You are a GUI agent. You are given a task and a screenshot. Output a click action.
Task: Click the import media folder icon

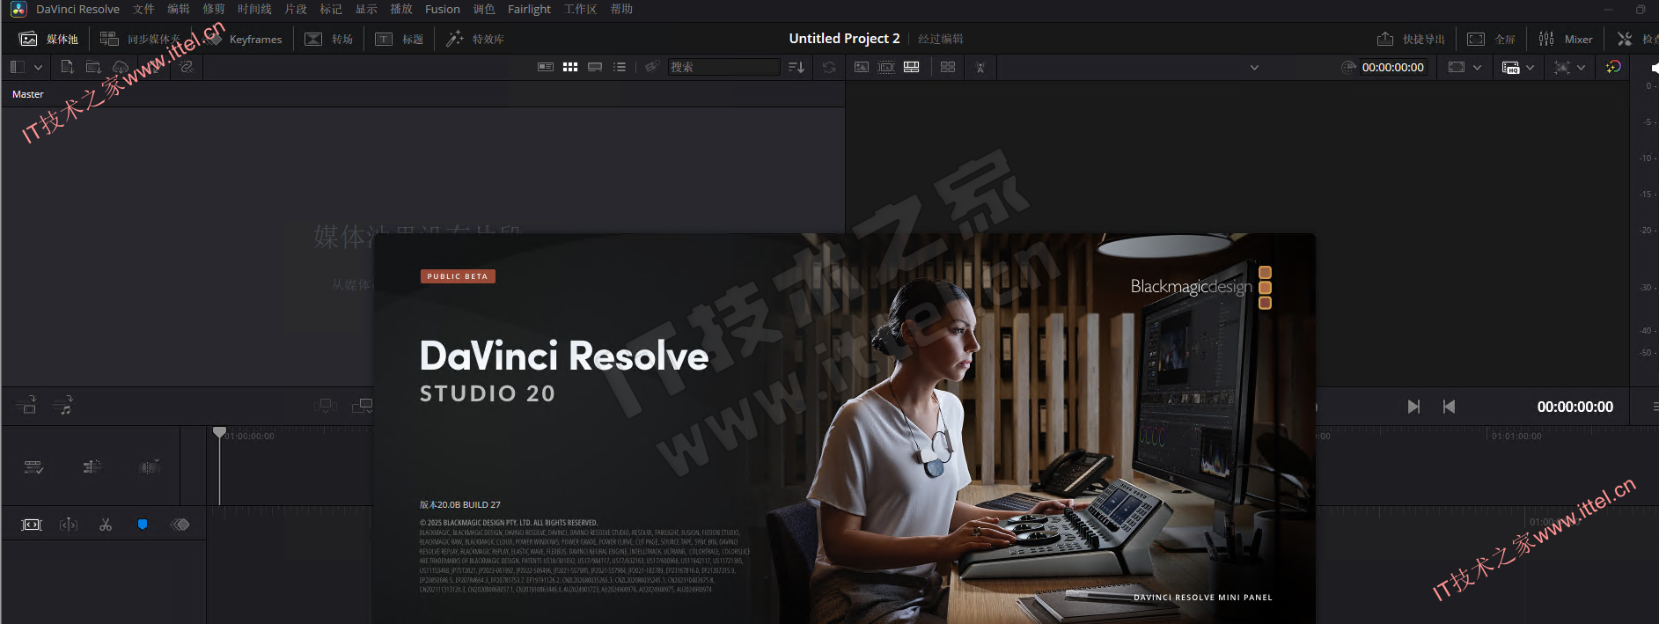point(93,67)
